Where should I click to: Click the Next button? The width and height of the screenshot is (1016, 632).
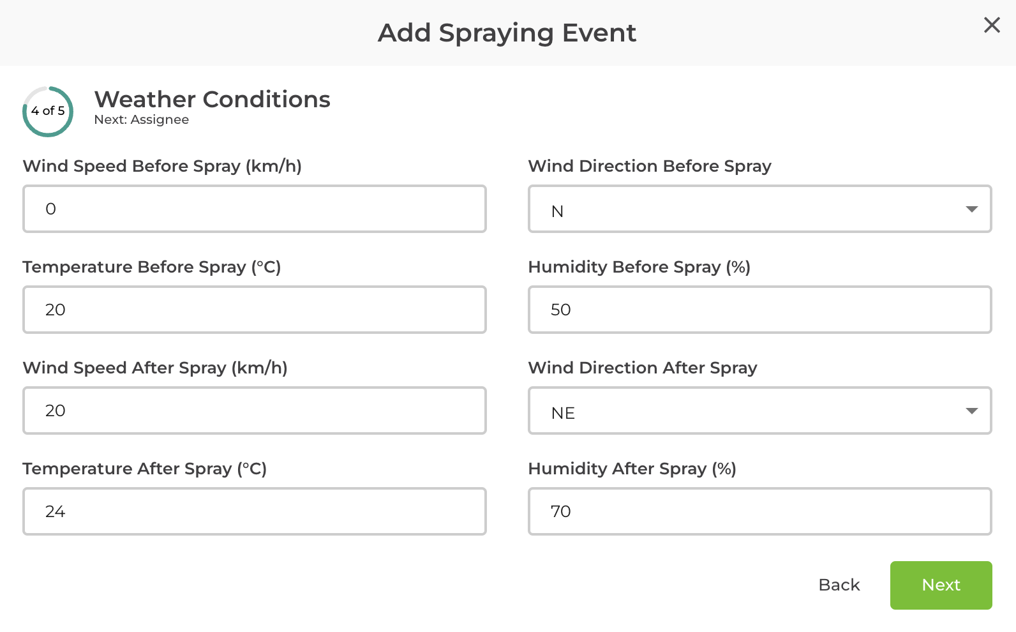point(941,585)
